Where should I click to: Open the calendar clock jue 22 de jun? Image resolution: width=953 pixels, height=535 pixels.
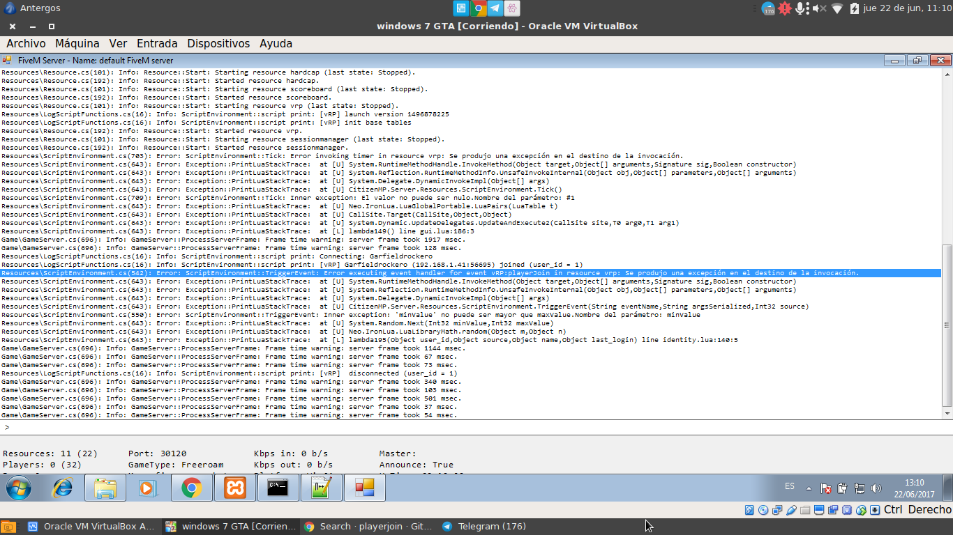908,8
